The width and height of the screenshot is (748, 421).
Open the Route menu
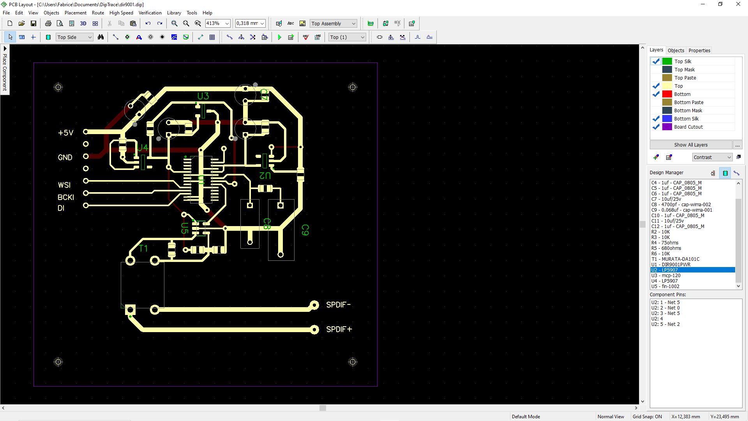tap(98, 13)
